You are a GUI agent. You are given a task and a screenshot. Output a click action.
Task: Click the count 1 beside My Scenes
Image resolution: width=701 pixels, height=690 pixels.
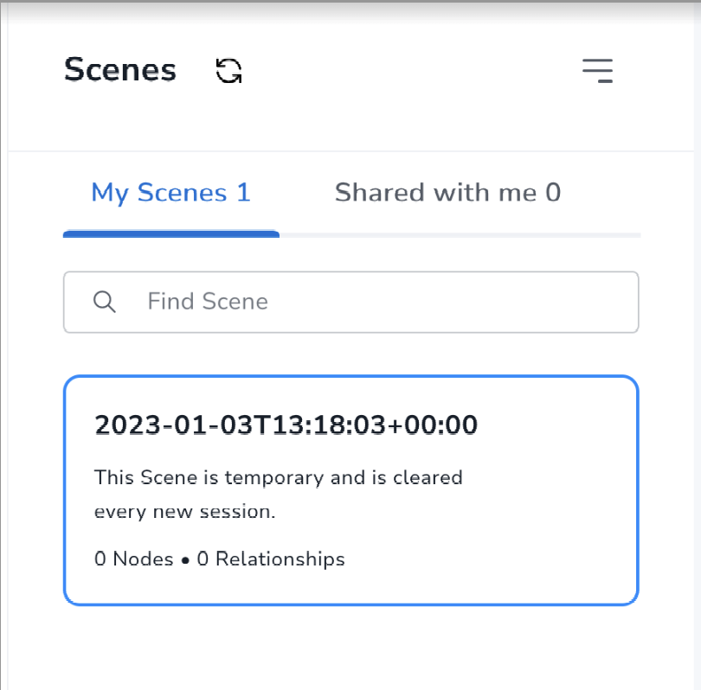click(x=243, y=192)
